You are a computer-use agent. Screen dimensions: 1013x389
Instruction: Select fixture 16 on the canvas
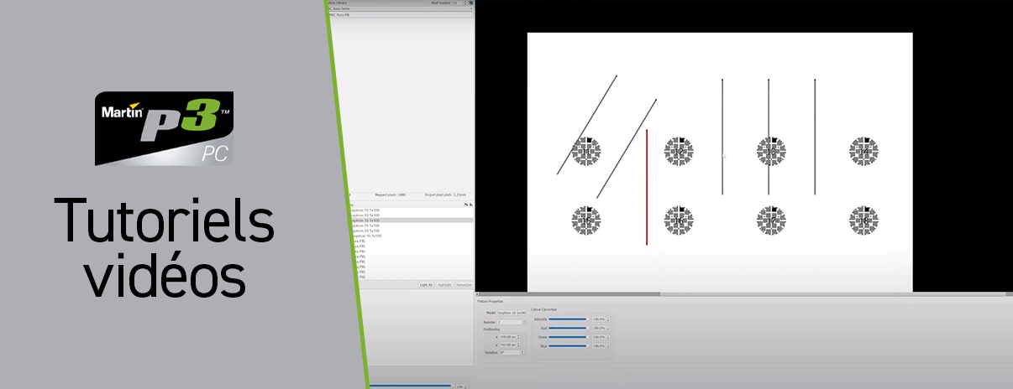(x=679, y=221)
